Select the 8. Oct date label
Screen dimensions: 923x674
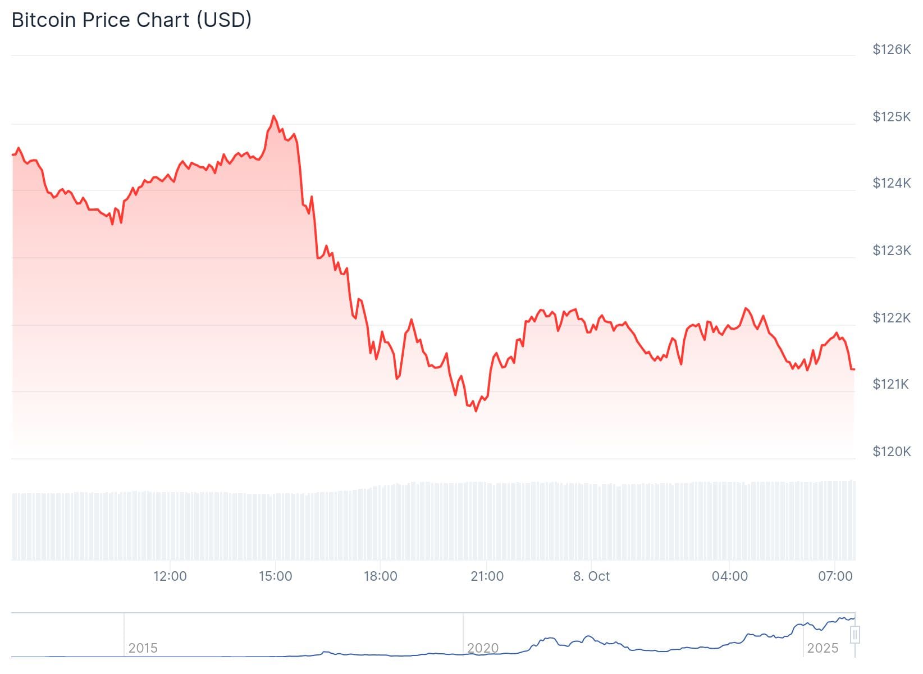coord(591,576)
